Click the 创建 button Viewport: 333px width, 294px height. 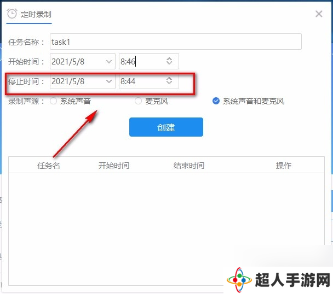(x=166, y=127)
